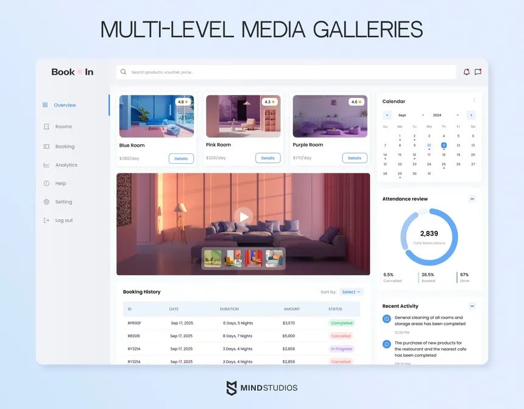Play the room video
Screen dimensions: 524x409
pyautogui.click(x=243, y=217)
